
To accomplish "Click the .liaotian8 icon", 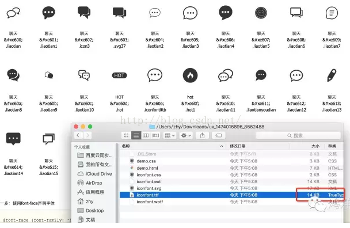I will (13, 75).
